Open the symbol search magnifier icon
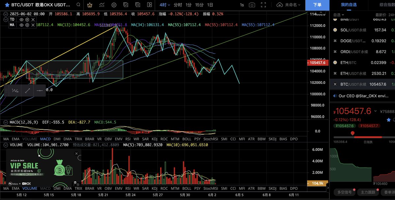 (x=78, y=5)
